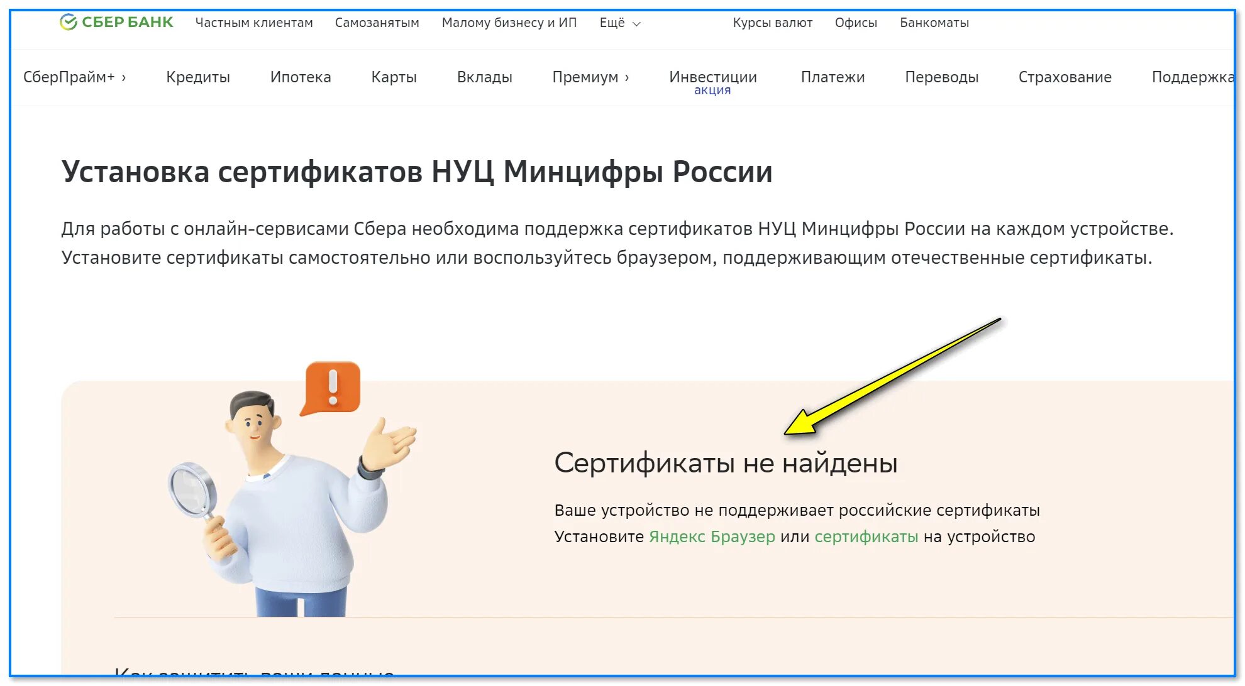1245x686 pixels.
Task: Select Ипотека in navigation bar
Action: (x=301, y=77)
